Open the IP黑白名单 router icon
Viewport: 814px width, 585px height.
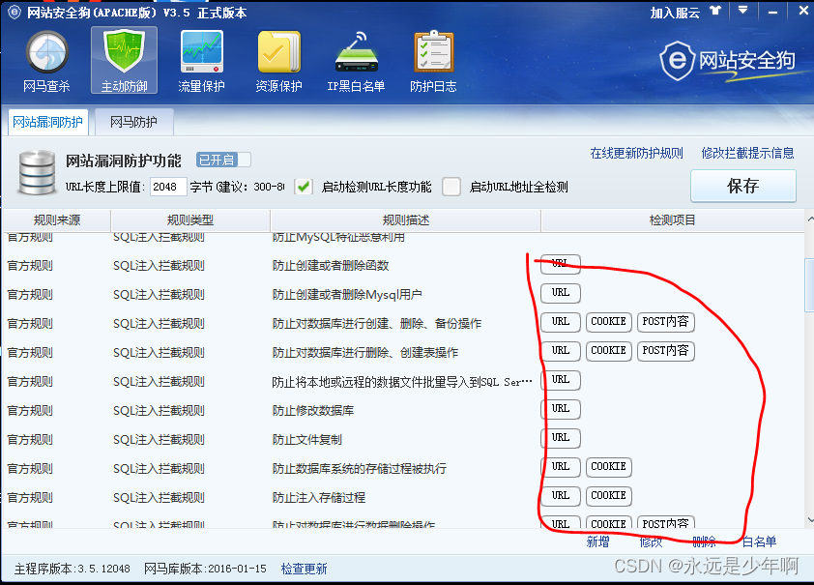(x=356, y=61)
